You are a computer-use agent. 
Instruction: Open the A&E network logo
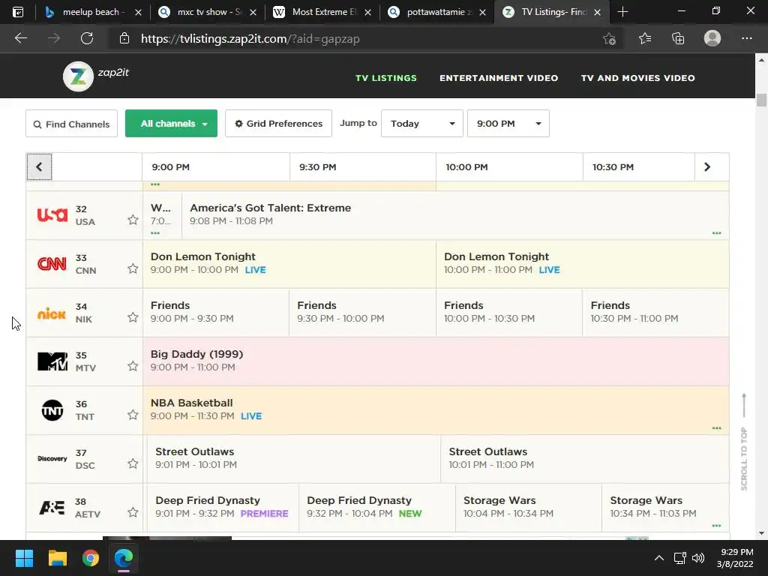click(52, 508)
